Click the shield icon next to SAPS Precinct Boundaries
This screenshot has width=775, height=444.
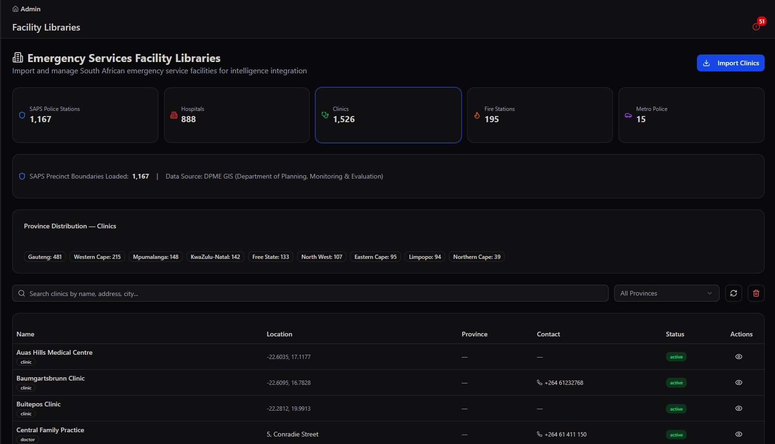[x=22, y=176]
